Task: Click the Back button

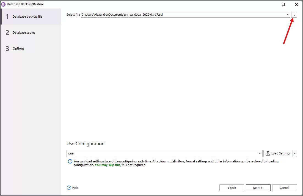Action: point(232,188)
